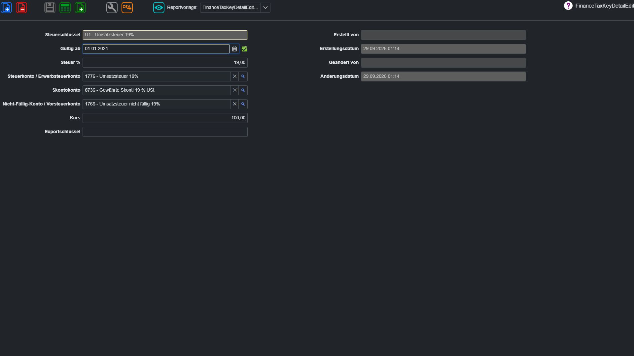Click the Reportvorlage: label
634x356 pixels.
[182, 8]
